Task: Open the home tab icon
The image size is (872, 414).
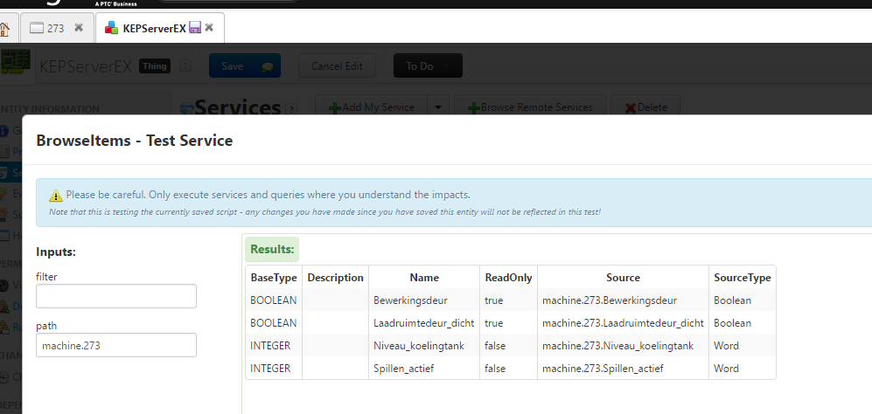Action: pos(4,28)
